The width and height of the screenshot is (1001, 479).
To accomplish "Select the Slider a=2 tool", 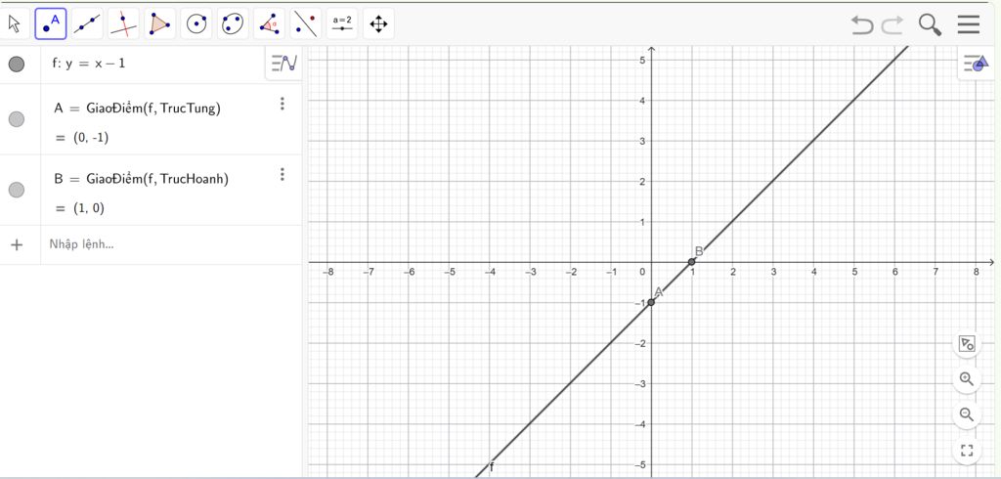I will click(342, 24).
